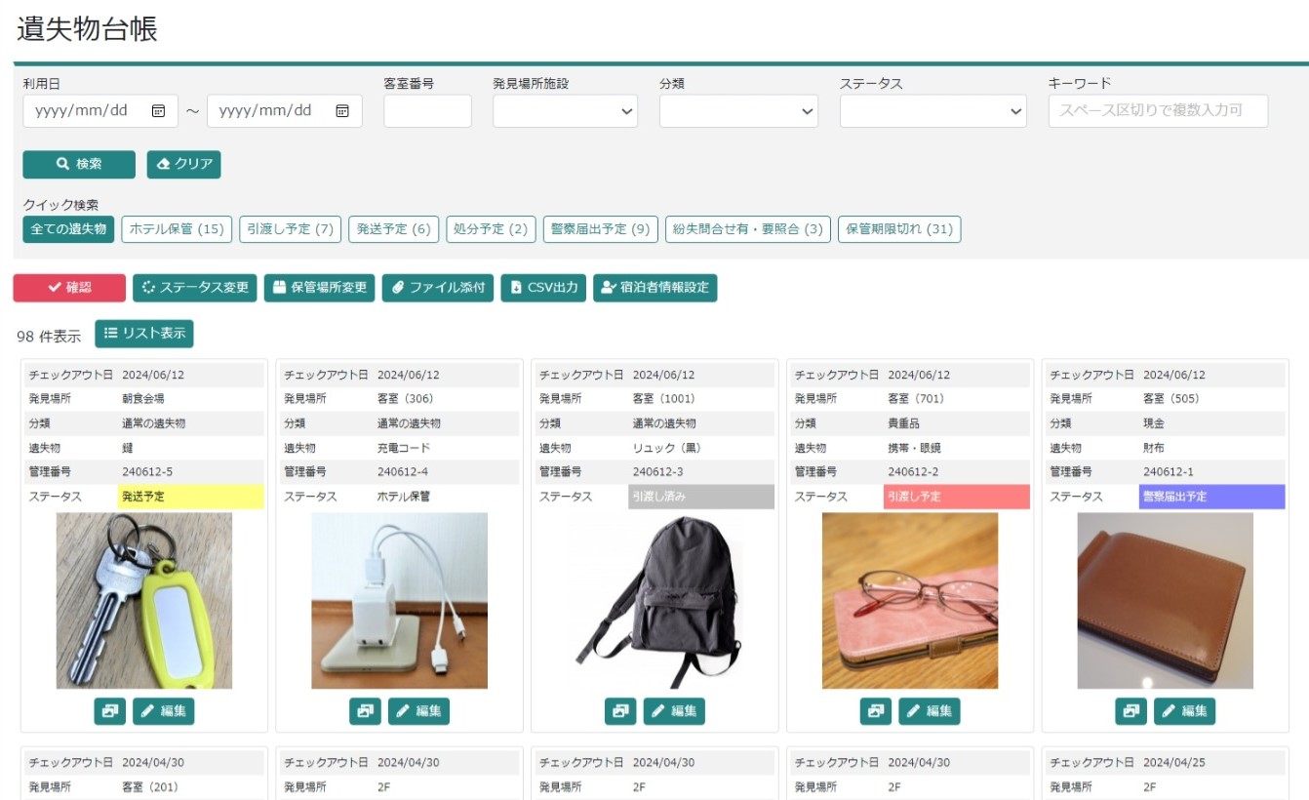
Task: Click the yellow 発送予定 status label
Action: [x=189, y=497]
